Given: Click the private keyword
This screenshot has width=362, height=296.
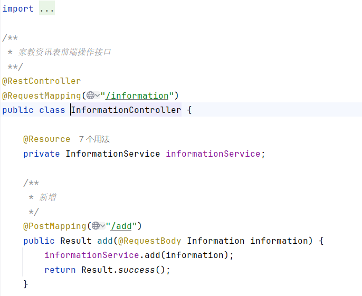Looking at the screenshot, I should point(42,154).
